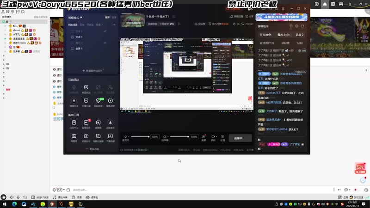
Task: Switch to 活跃度 tab
Action: (285, 43)
